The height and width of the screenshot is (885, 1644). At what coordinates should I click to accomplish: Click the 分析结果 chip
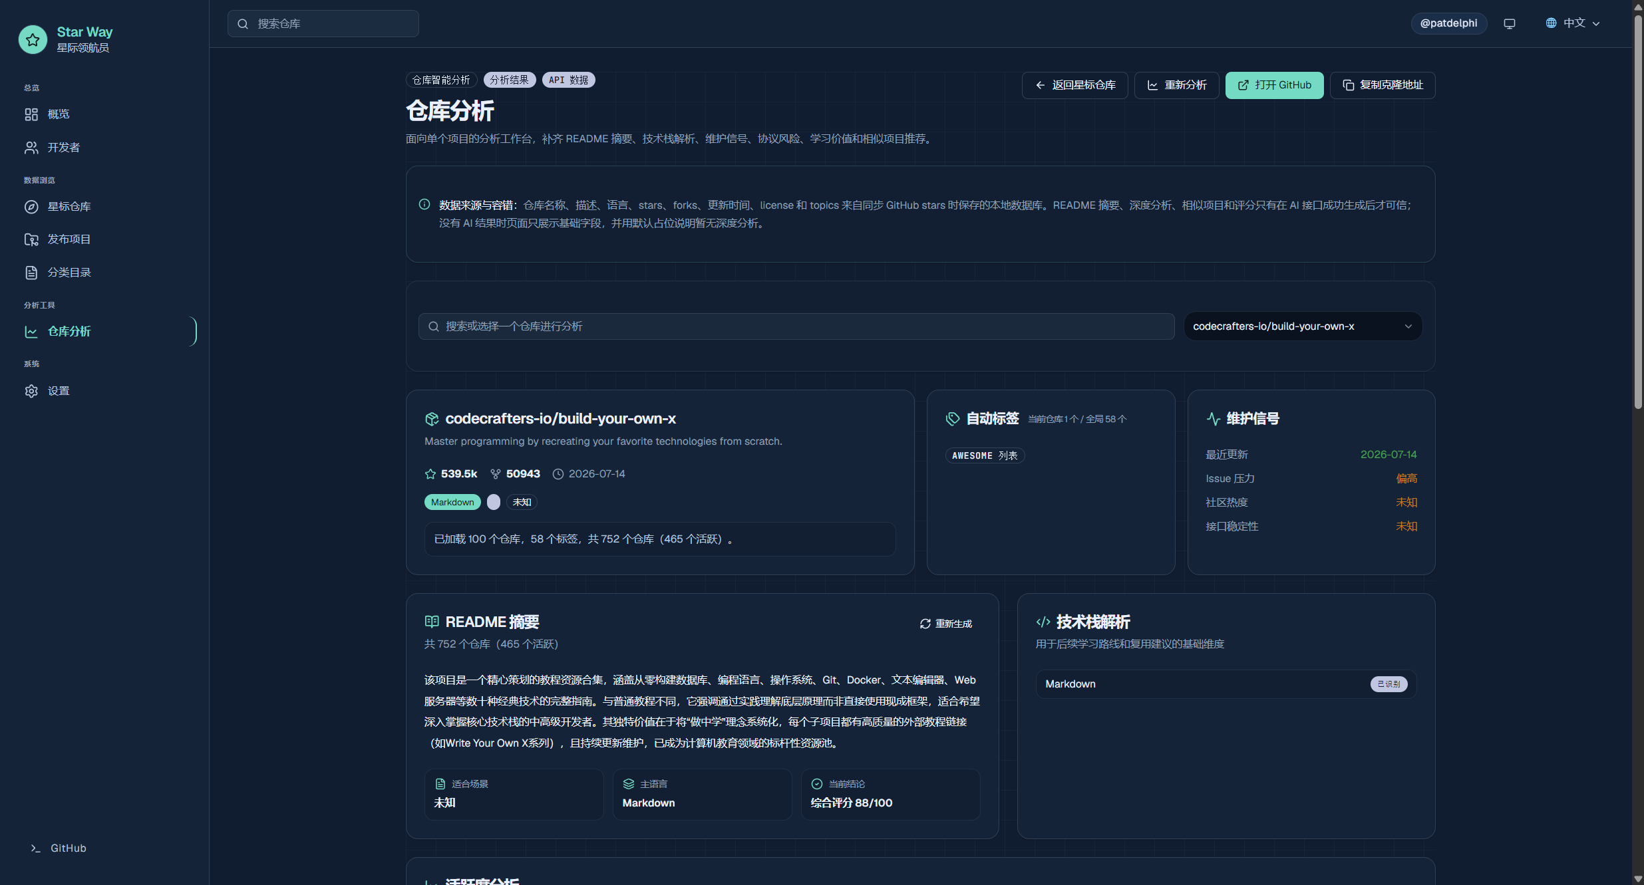tap(510, 80)
